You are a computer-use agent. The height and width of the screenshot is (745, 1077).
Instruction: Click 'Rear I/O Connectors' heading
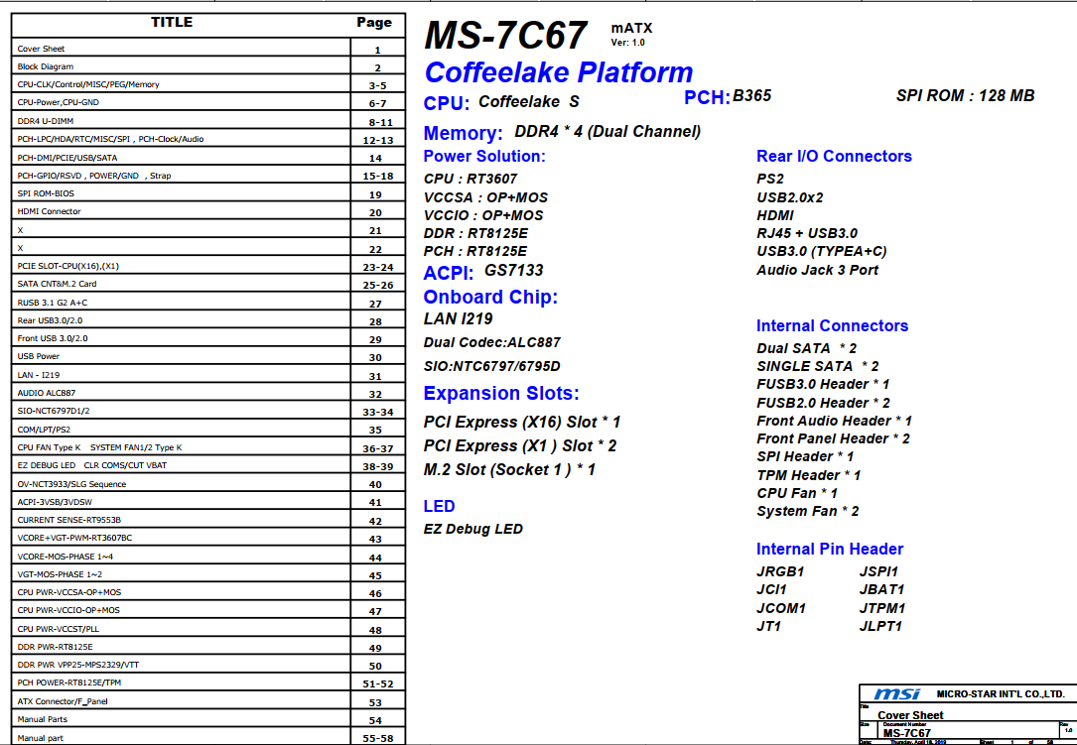click(834, 156)
